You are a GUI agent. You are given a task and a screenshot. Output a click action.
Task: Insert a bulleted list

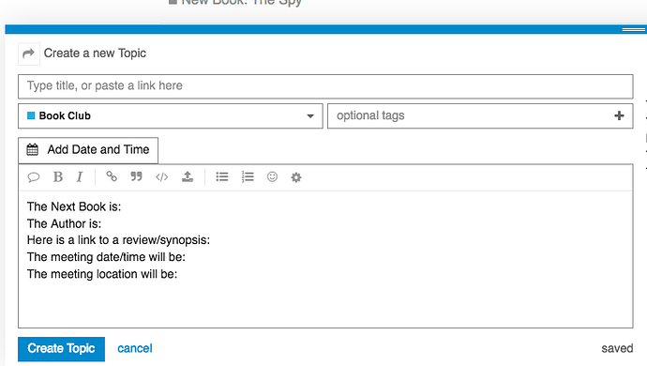pos(222,176)
